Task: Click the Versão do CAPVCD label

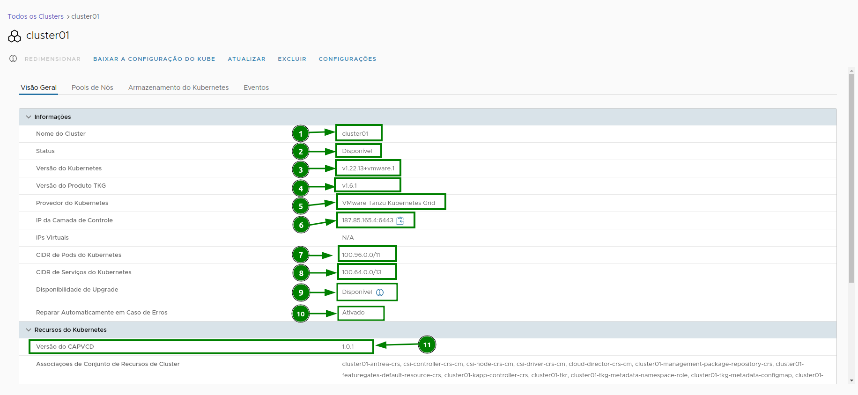Action: [x=65, y=347]
